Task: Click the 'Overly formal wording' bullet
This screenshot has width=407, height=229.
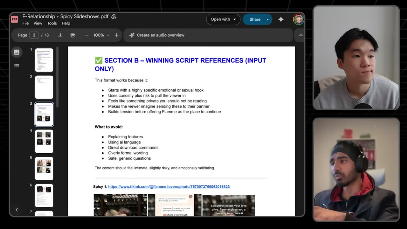Action: pyautogui.click(x=128, y=153)
